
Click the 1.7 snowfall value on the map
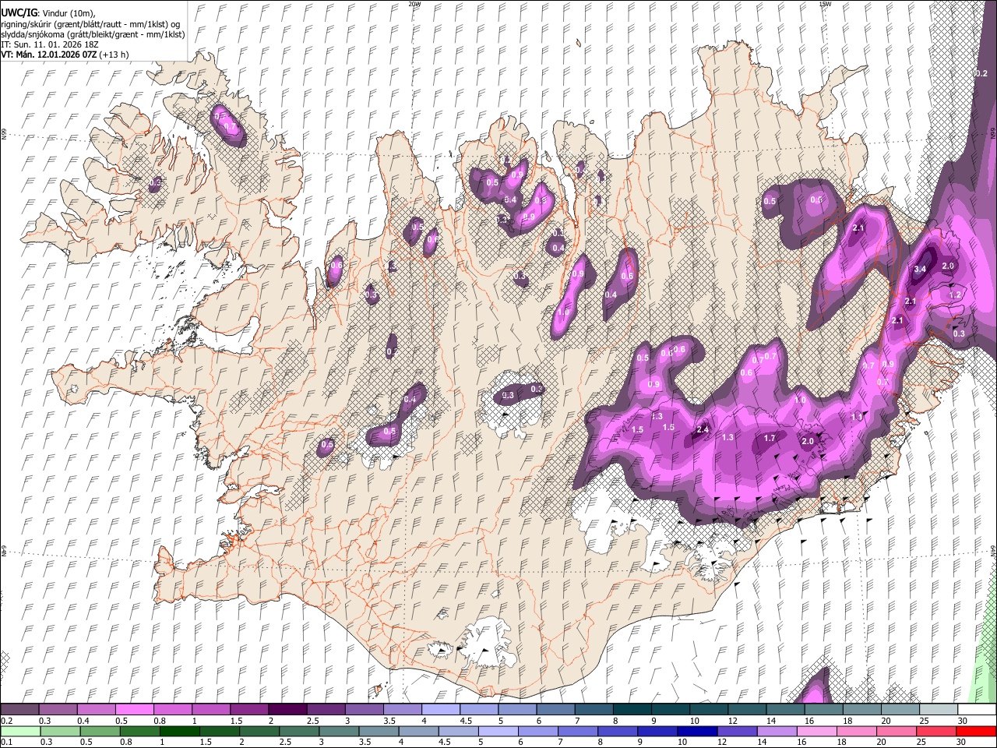tap(770, 438)
